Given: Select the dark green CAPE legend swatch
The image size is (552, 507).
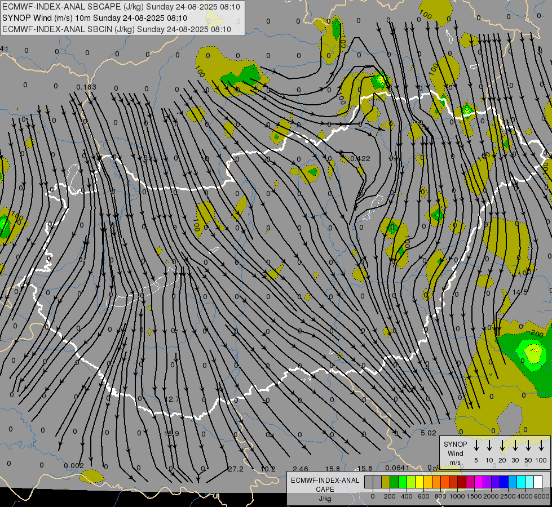Looking at the screenshot, I should click(394, 482).
